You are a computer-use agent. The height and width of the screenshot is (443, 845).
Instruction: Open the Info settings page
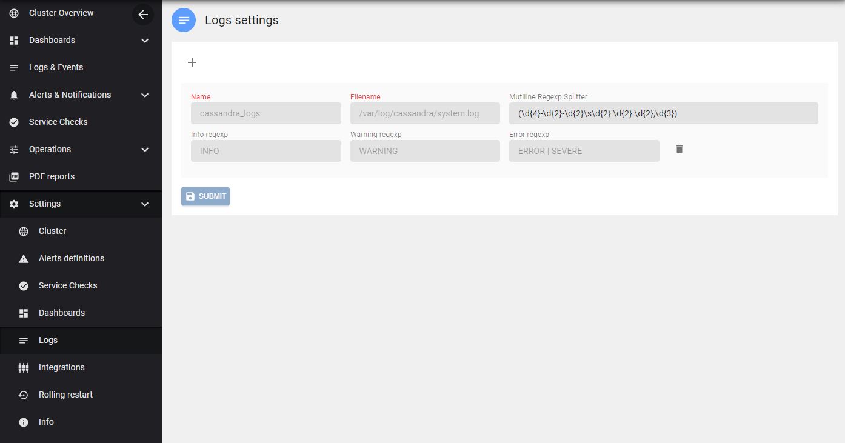[46, 422]
